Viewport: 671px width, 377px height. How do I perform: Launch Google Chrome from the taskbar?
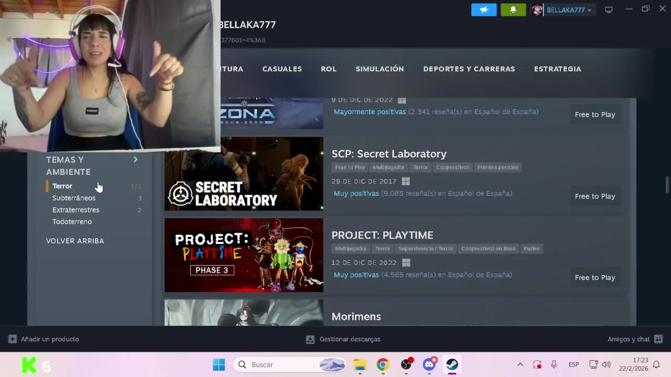(x=383, y=364)
